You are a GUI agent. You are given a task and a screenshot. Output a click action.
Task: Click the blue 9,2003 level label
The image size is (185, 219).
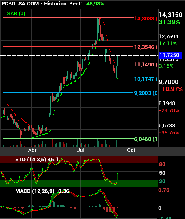point(146,93)
